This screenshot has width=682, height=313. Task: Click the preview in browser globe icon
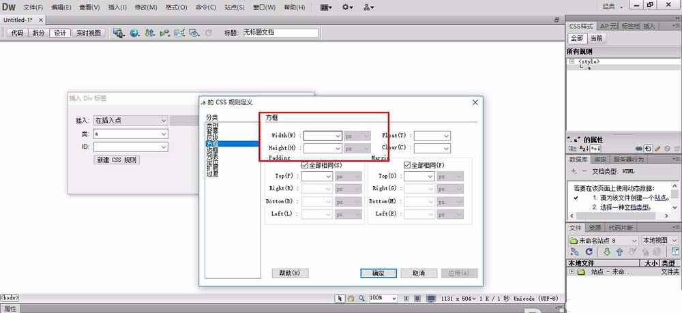pos(134,33)
